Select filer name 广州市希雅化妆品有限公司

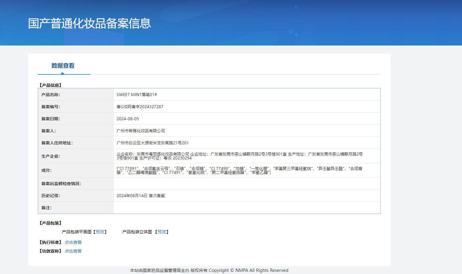click(141, 131)
